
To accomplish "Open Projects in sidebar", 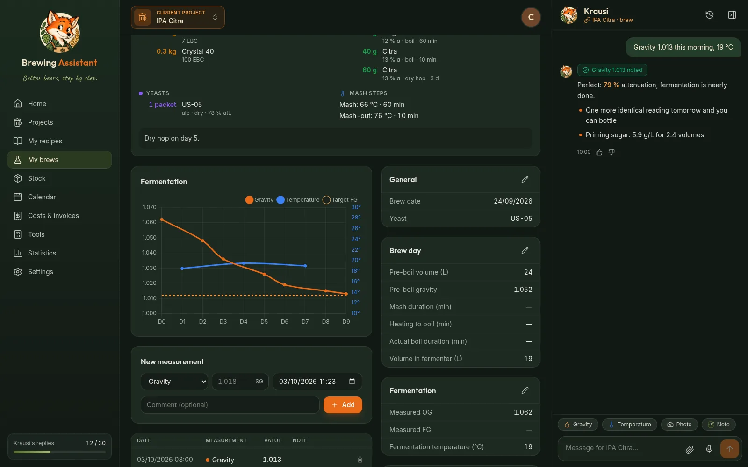I will pyautogui.click(x=60, y=122).
